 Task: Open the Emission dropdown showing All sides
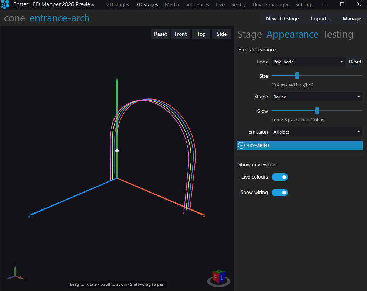coord(317,132)
